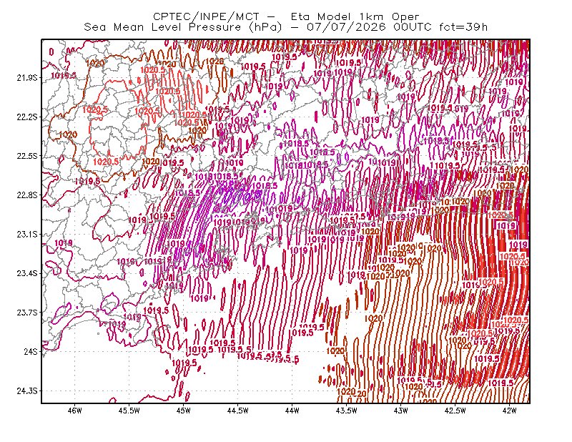Select the latitude label 22.8S
Screen dimensions: 572x442
pyautogui.click(x=27, y=195)
